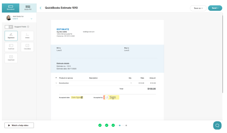Switch to the Standard tab
Viewport: 227px width, 133px height.
[10, 8]
